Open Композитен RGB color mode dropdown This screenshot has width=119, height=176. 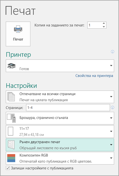pos(60,158)
